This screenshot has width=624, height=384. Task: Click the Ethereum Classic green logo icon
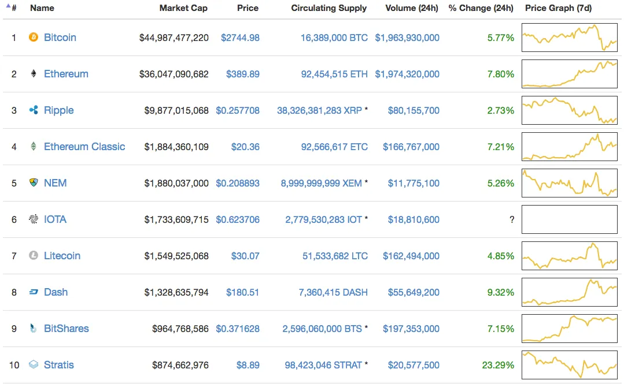pos(34,146)
